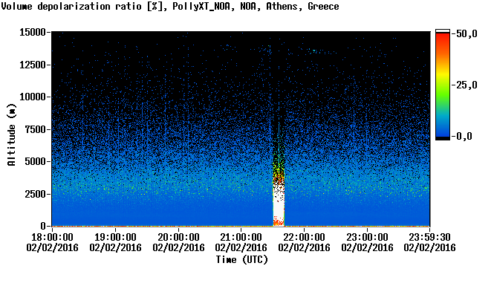Select the 7500 altitude tick label
494x289 pixels.
35,129
